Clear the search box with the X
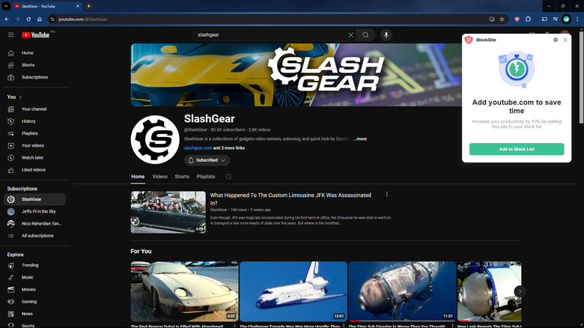Viewport: 584px width, 328px height. [351, 34]
